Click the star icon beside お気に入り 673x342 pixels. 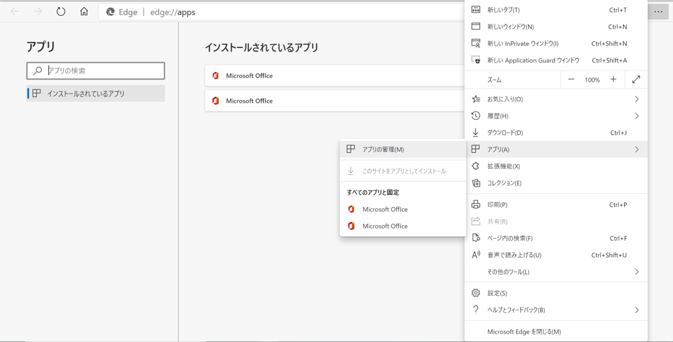tap(476, 99)
